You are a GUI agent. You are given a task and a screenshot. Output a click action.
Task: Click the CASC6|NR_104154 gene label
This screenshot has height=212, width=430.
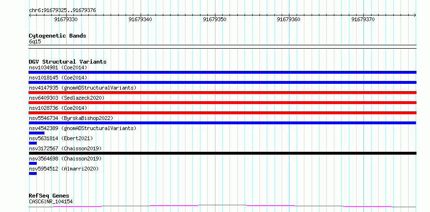click(x=51, y=201)
